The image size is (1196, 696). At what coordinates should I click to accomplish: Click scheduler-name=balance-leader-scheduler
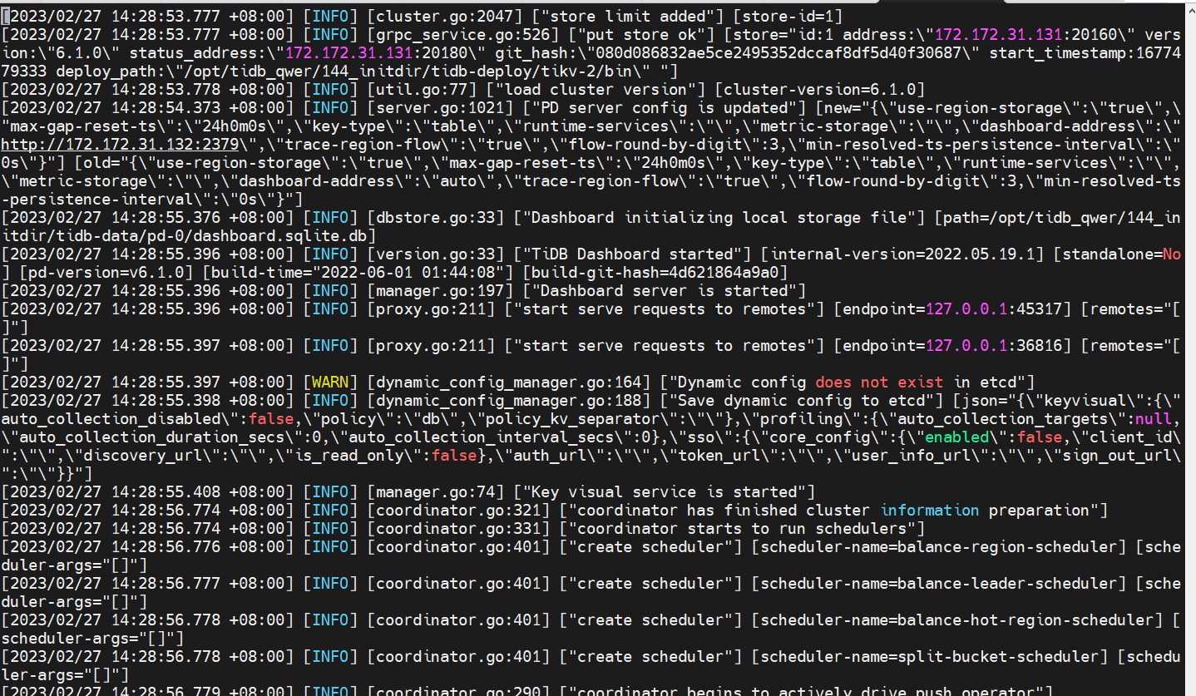pos(937,584)
